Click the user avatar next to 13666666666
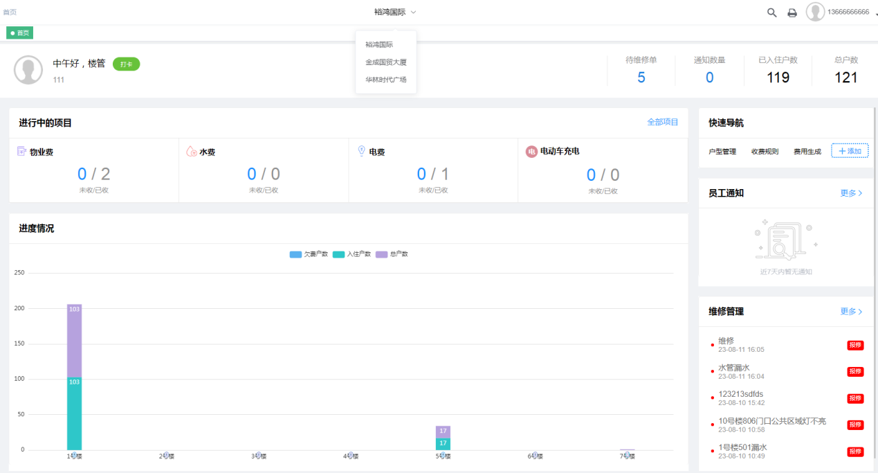Image resolution: width=878 pixels, height=473 pixels. [816, 12]
